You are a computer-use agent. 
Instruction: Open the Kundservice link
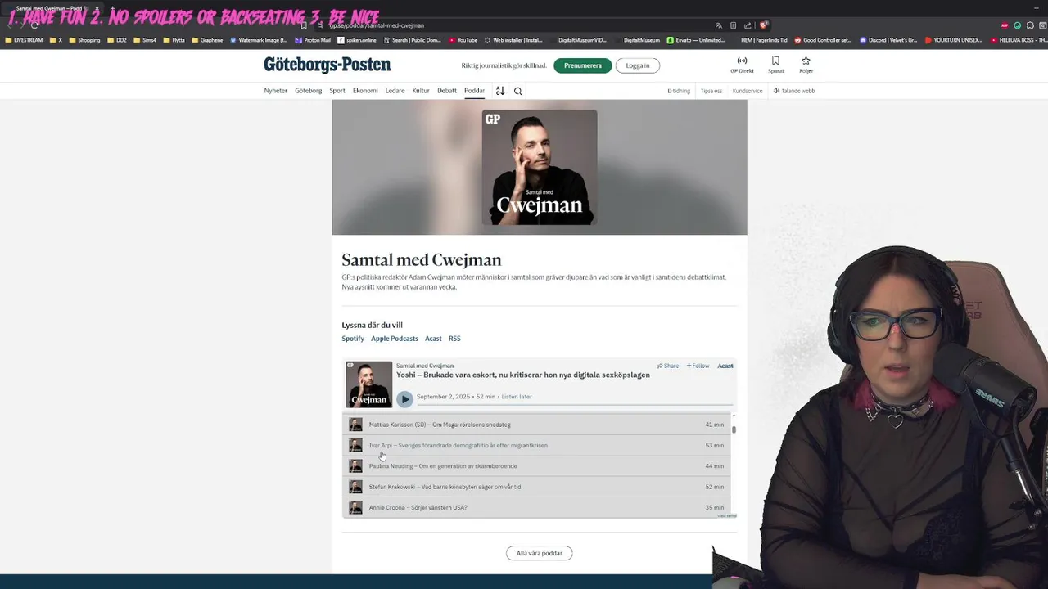coord(748,91)
